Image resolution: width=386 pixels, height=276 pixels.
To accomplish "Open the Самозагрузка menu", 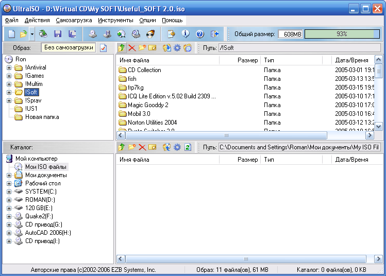I will pos(74,20).
